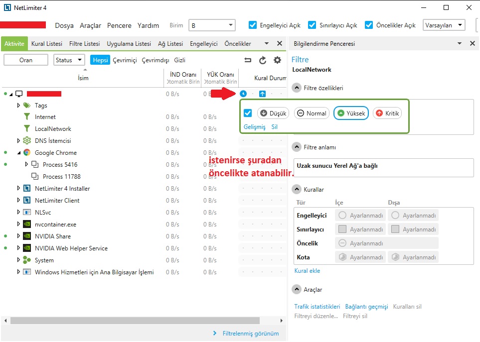Click the NLSvc service icon

[x=27, y=213]
